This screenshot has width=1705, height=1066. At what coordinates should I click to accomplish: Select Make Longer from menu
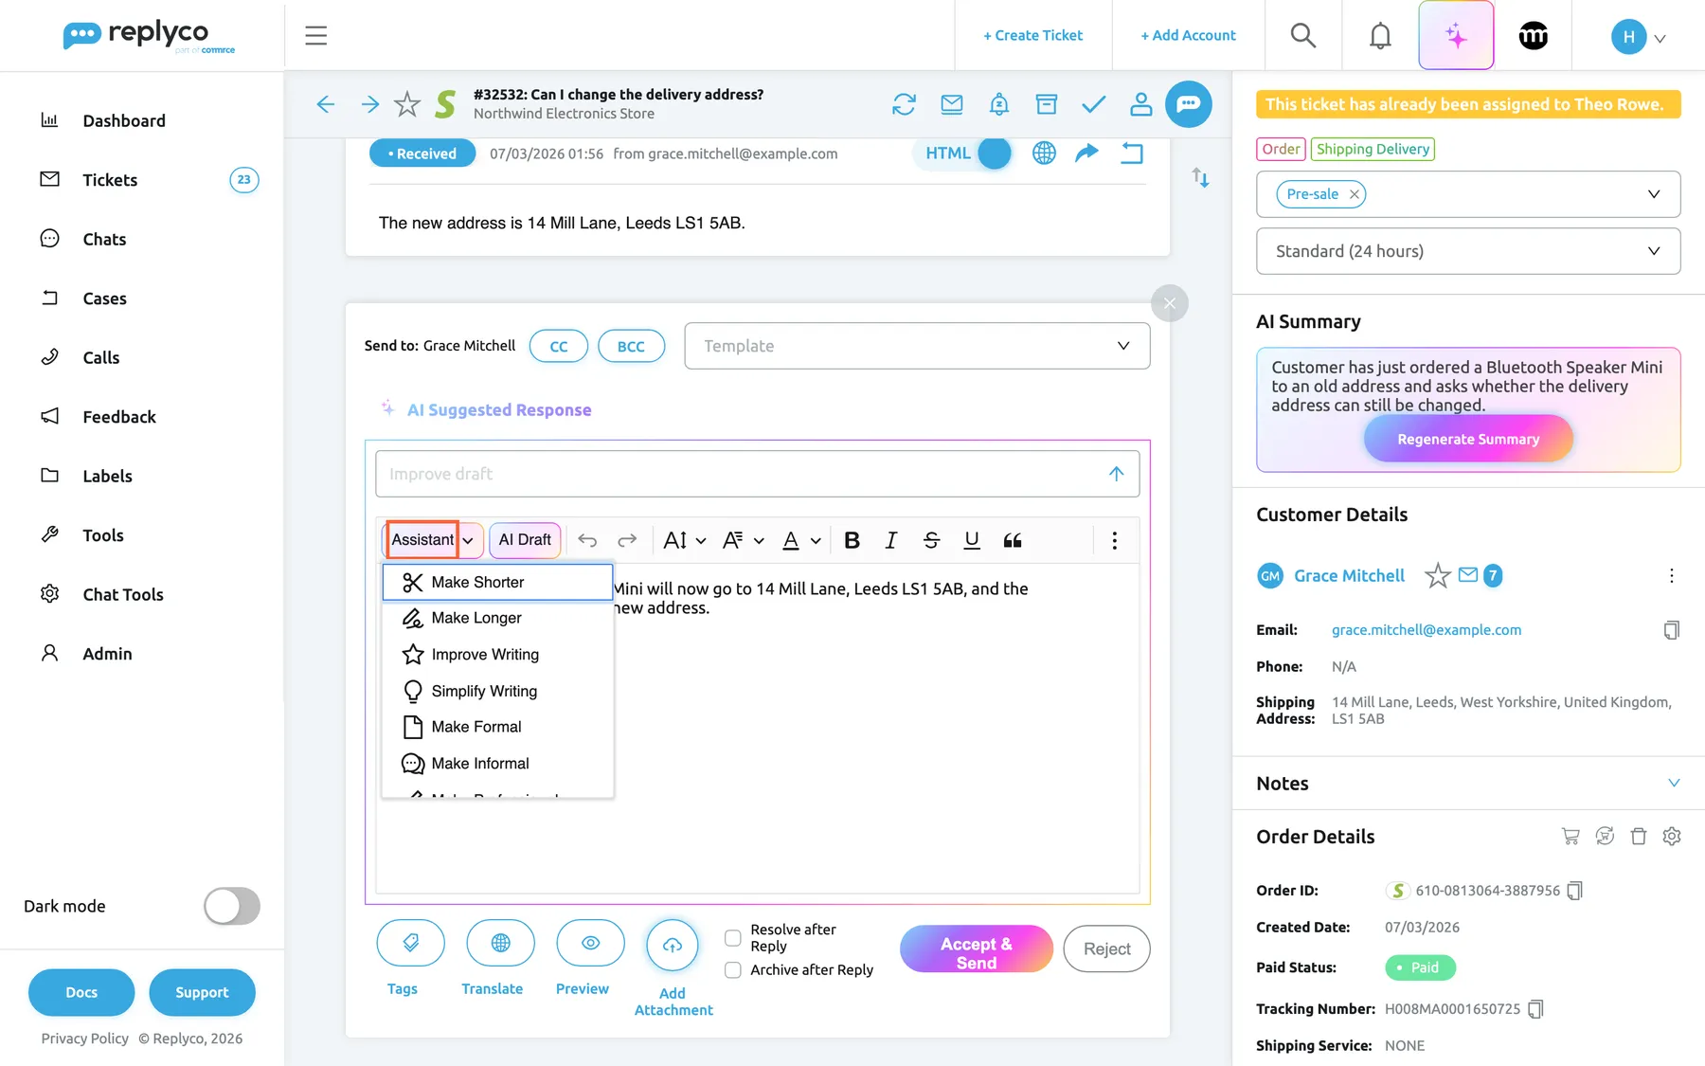pyautogui.click(x=497, y=618)
